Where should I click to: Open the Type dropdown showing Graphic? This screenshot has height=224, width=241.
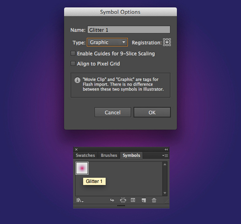point(107,42)
